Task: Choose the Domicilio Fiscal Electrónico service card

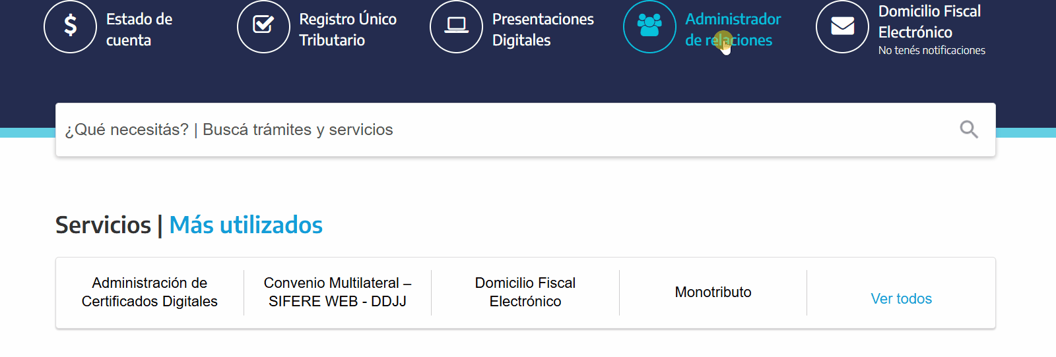Action: pos(525,292)
